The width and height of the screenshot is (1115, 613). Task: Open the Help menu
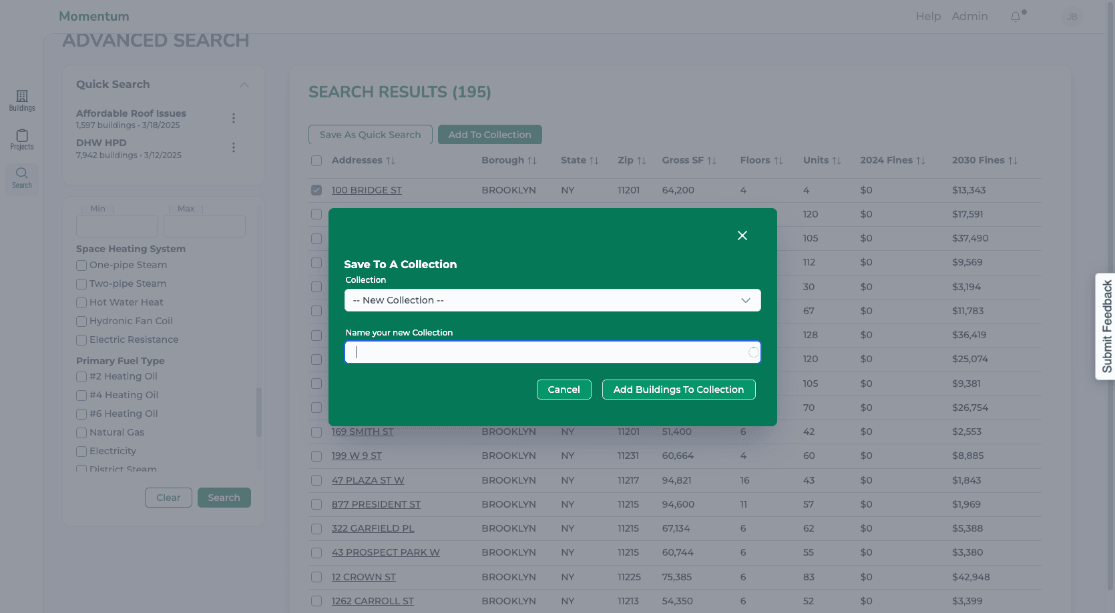928,16
